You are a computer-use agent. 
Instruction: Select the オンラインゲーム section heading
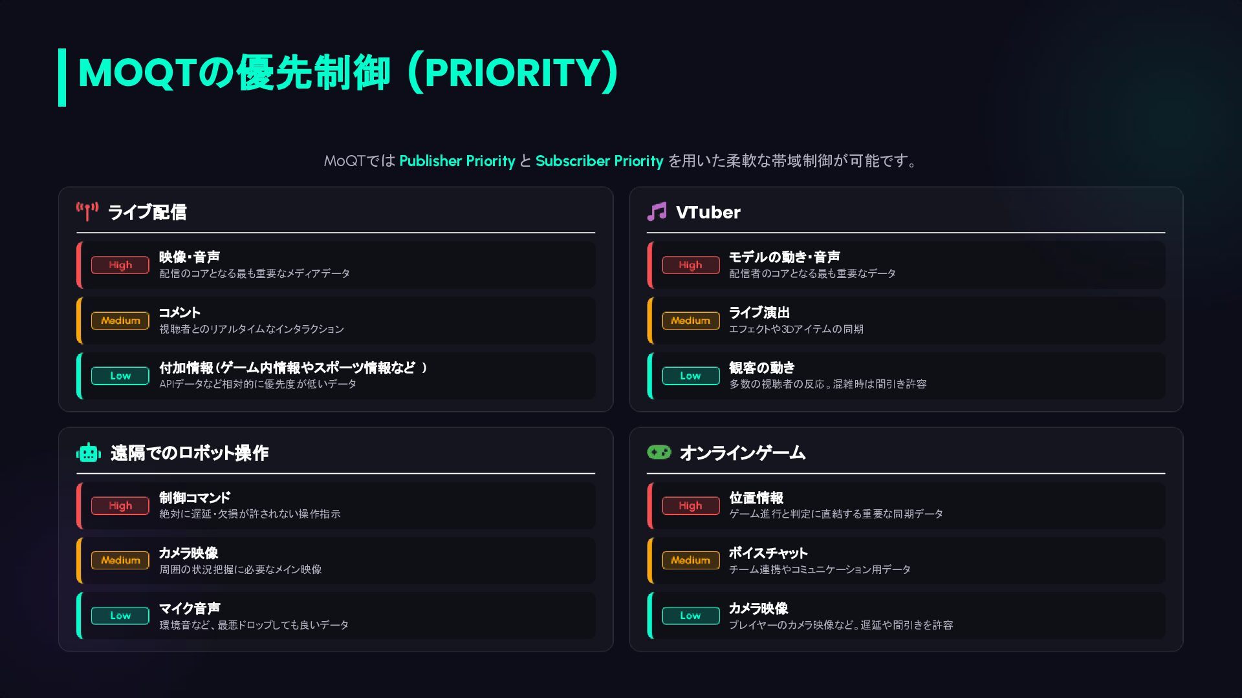[742, 453]
